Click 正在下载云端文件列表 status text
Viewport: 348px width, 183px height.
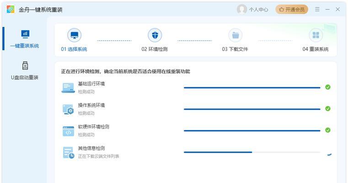(x=98, y=156)
